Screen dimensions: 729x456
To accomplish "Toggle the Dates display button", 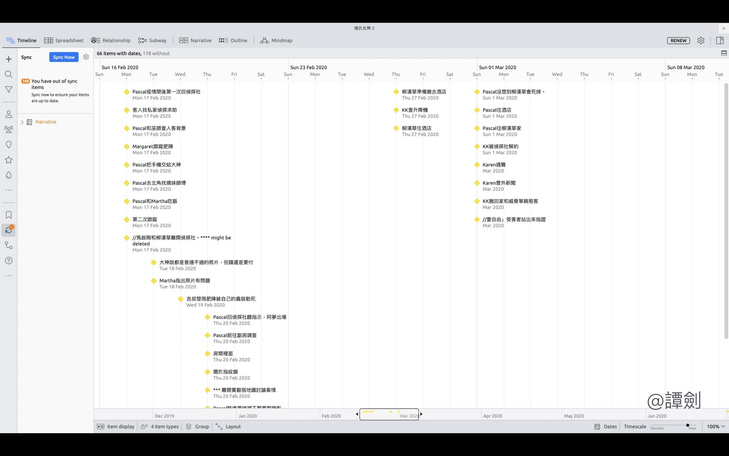I will click(606, 427).
